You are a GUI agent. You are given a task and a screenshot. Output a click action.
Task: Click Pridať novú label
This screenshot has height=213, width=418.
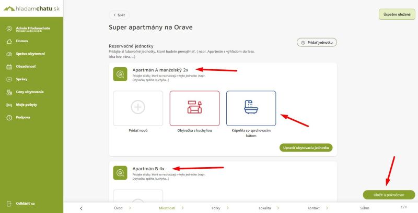click(138, 131)
